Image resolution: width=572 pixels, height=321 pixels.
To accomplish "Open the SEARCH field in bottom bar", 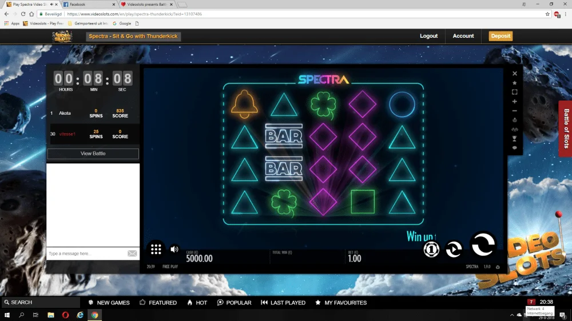I will [x=40, y=302].
